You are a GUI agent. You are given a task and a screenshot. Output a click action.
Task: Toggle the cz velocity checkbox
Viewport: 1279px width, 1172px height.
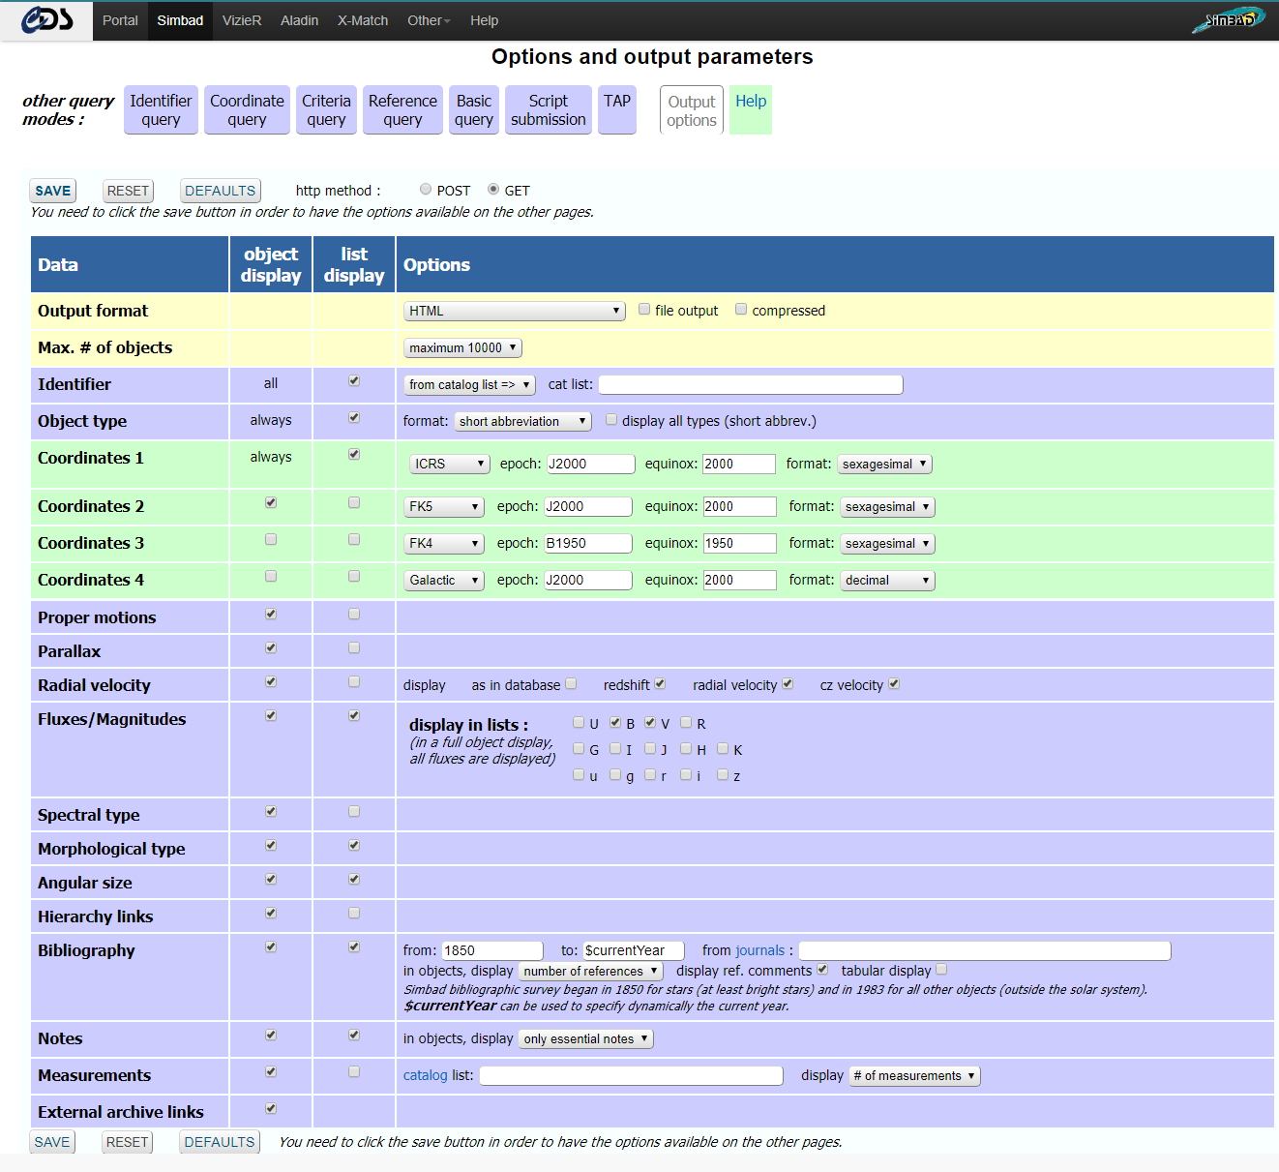click(894, 684)
